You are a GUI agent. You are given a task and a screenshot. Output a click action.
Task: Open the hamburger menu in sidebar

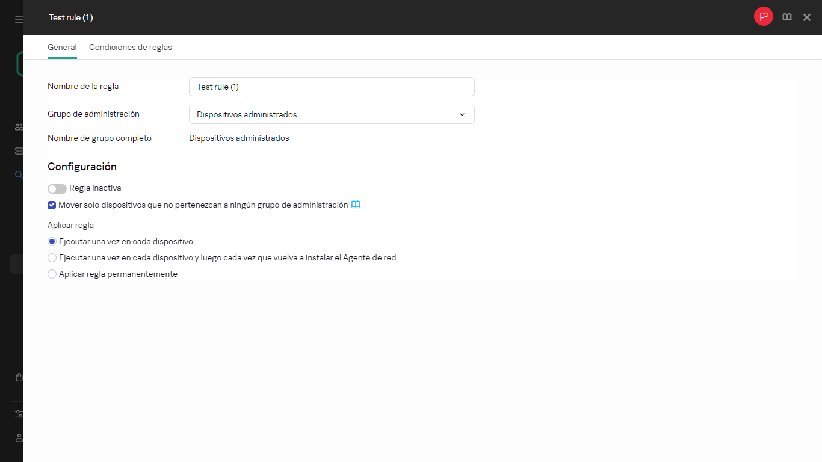(19, 19)
